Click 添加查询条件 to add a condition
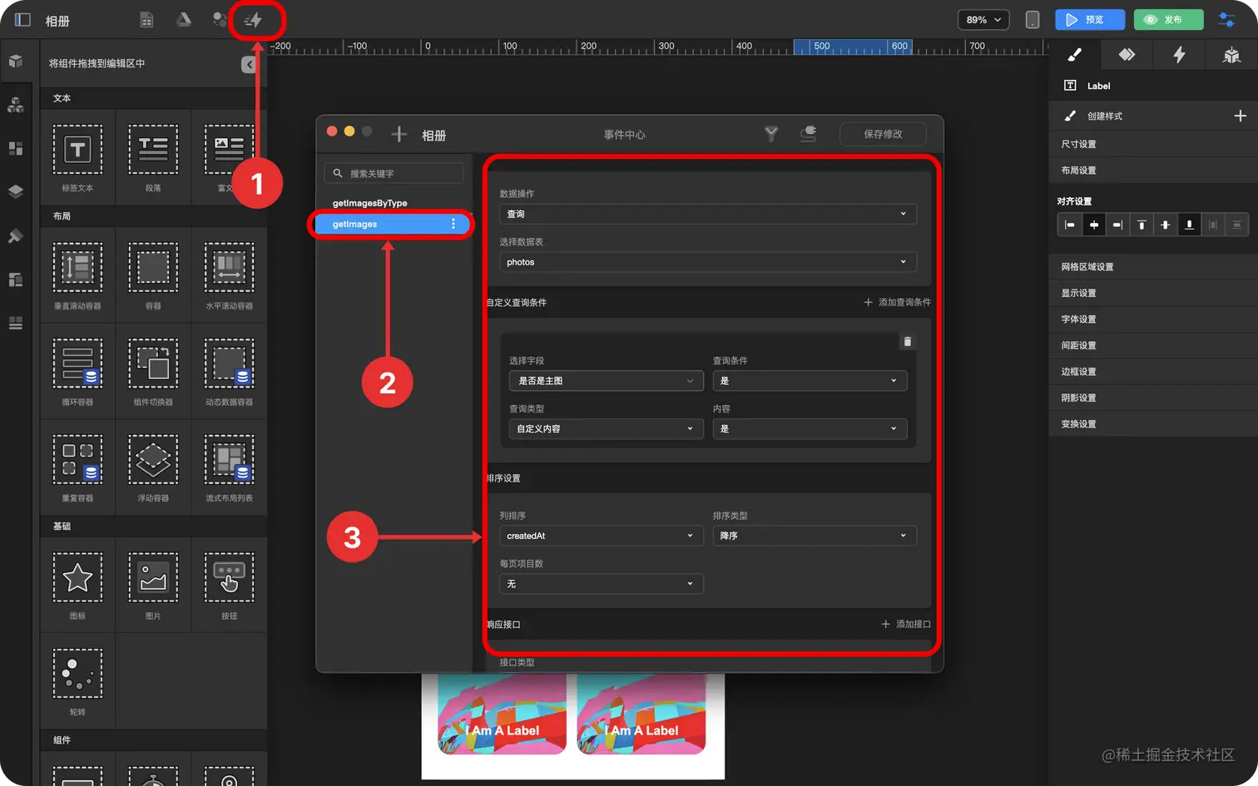Viewport: 1258px width, 786px height. pos(898,303)
